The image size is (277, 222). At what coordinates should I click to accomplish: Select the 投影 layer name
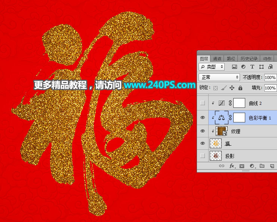click(x=230, y=156)
